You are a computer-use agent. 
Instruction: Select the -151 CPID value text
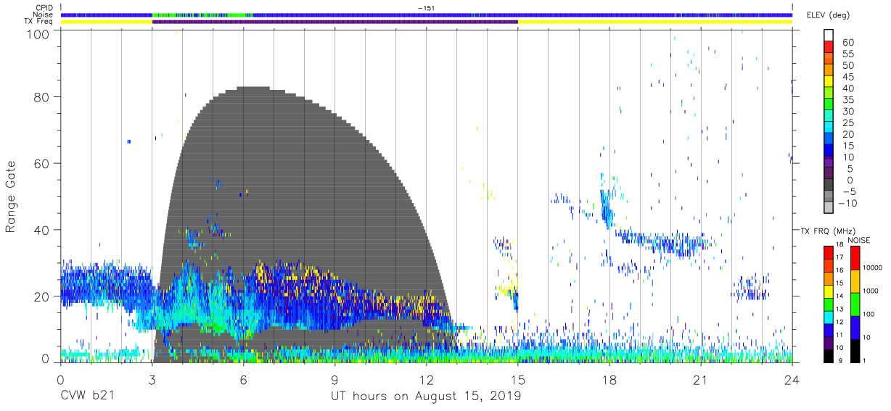[427, 7]
